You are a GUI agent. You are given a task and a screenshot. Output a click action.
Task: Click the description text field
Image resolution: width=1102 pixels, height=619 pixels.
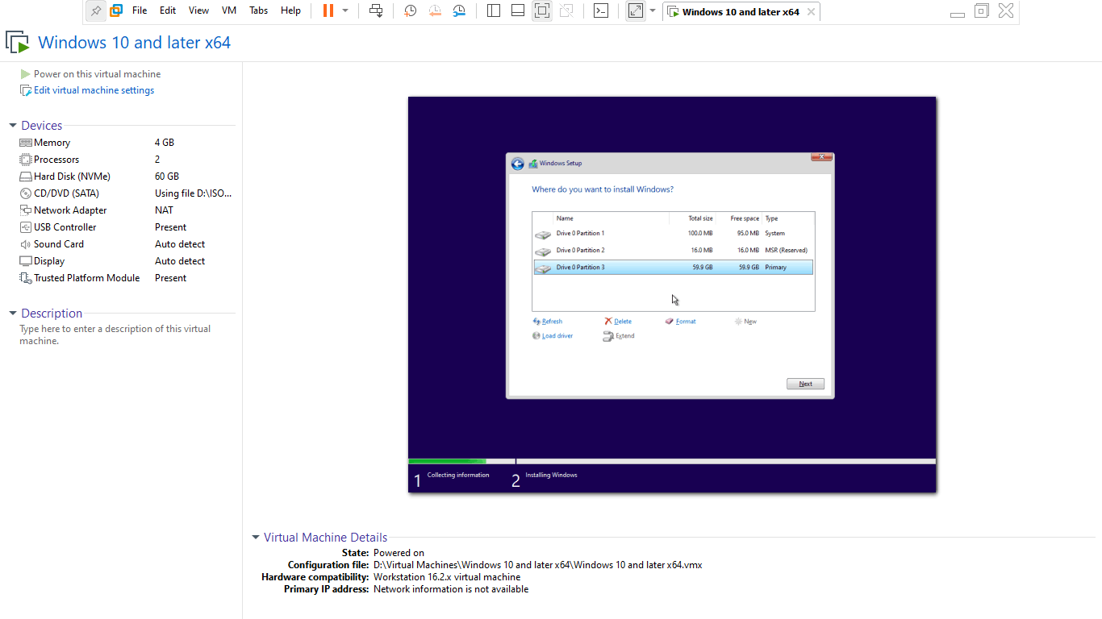click(115, 334)
